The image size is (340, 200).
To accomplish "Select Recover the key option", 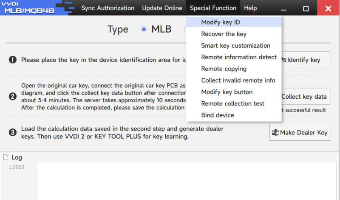I will (224, 34).
